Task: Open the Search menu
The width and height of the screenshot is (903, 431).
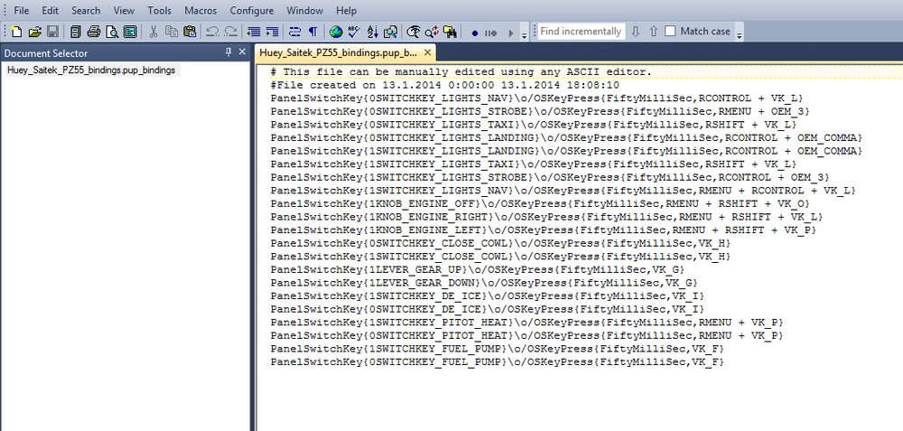Action: (86, 10)
